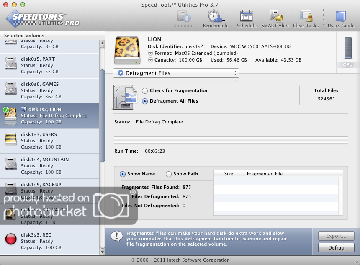Click the Export... button

point(336,236)
